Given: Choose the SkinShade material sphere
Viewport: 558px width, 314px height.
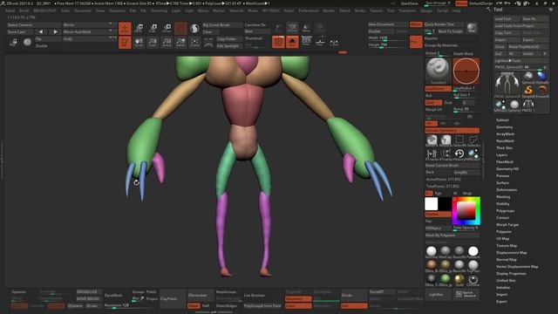Looking at the screenshot, I should [x=432, y=252].
